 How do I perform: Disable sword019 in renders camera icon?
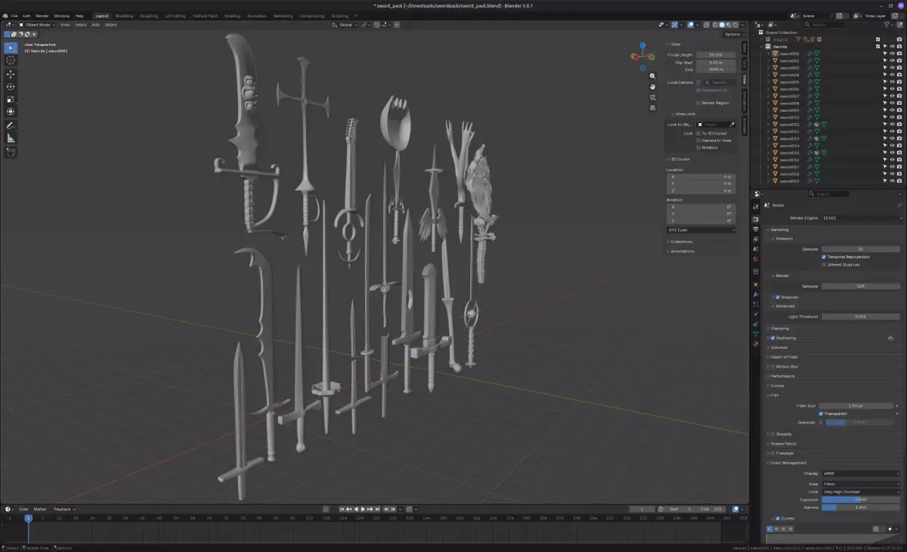pos(899,181)
